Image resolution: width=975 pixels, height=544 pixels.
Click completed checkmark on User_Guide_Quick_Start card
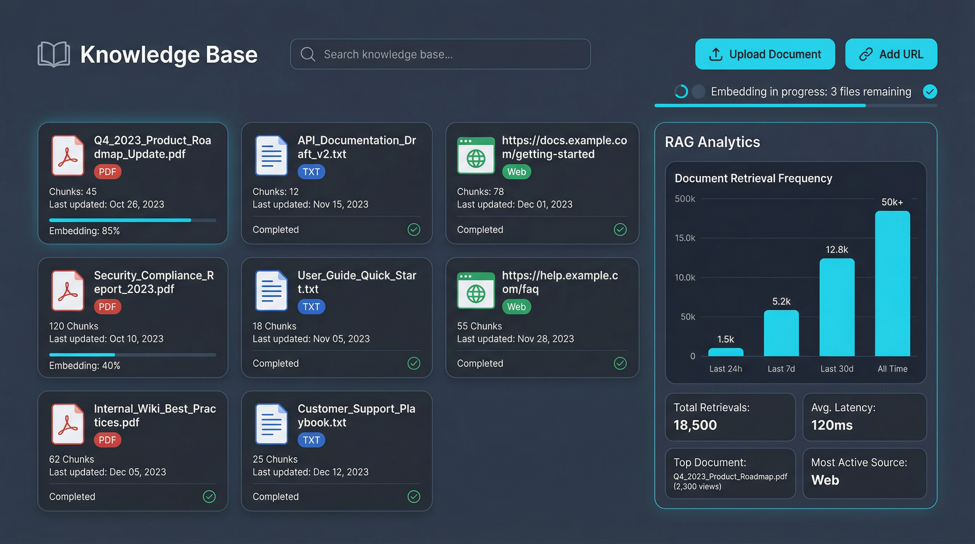pyautogui.click(x=414, y=363)
